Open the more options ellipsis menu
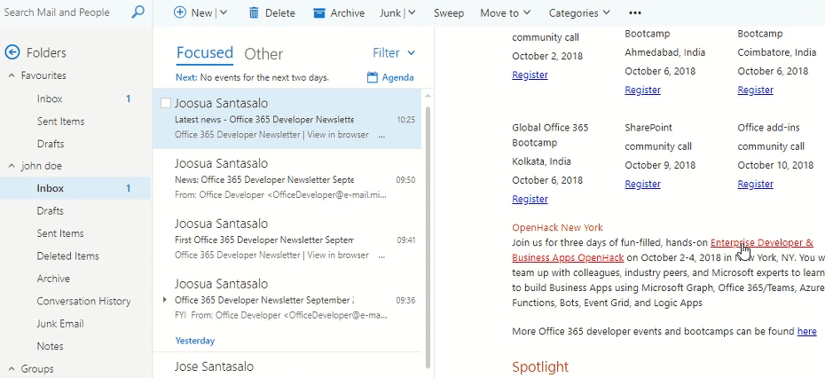This screenshot has width=825, height=378. tap(634, 12)
